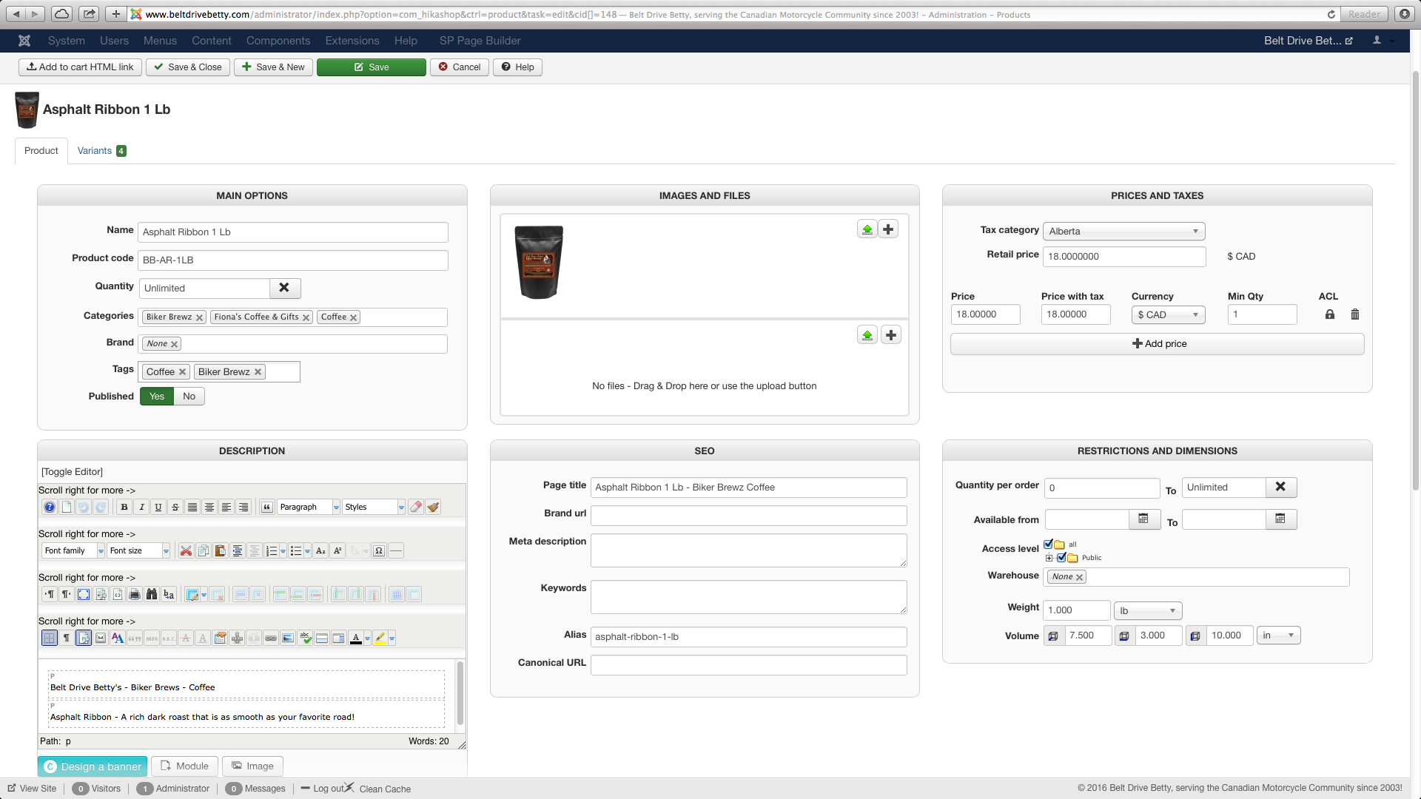The width and height of the screenshot is (1421, 799).
Task: Click the insert anchor icon
Action: [x=237, y=638]
